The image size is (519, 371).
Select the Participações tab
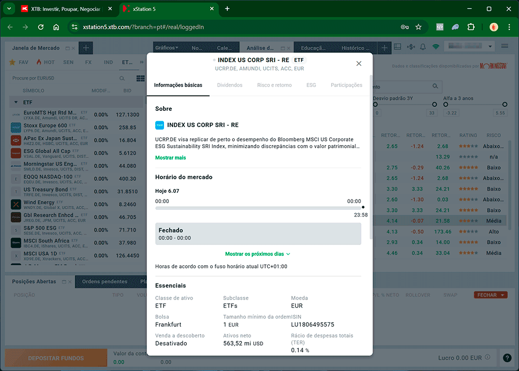(346, 85)
